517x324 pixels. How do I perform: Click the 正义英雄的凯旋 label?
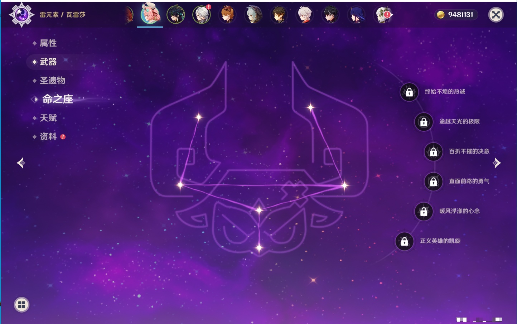tap(440, 241)
